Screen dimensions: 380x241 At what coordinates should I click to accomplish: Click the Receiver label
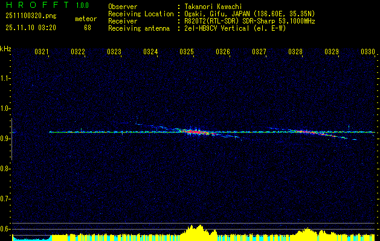pyautogui.click(x=123, y=21)
